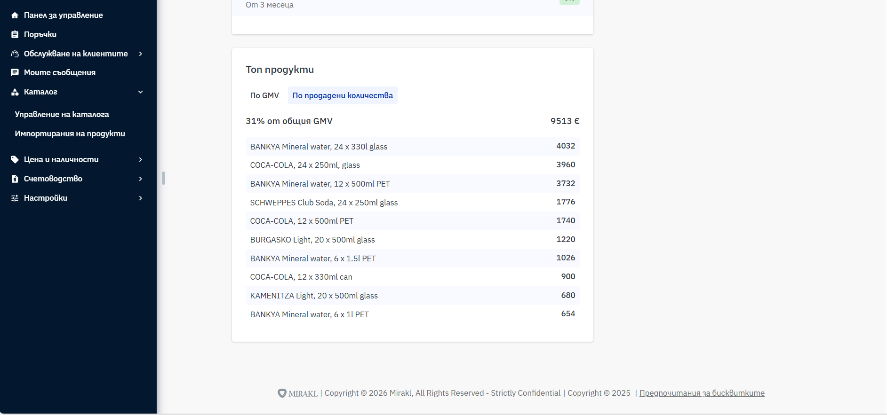Image resolution: width=887 pixels, height=415 pixels.
Task: Click row COCA-COLA, 12 x 330ml can
Action: click(412, 277)
